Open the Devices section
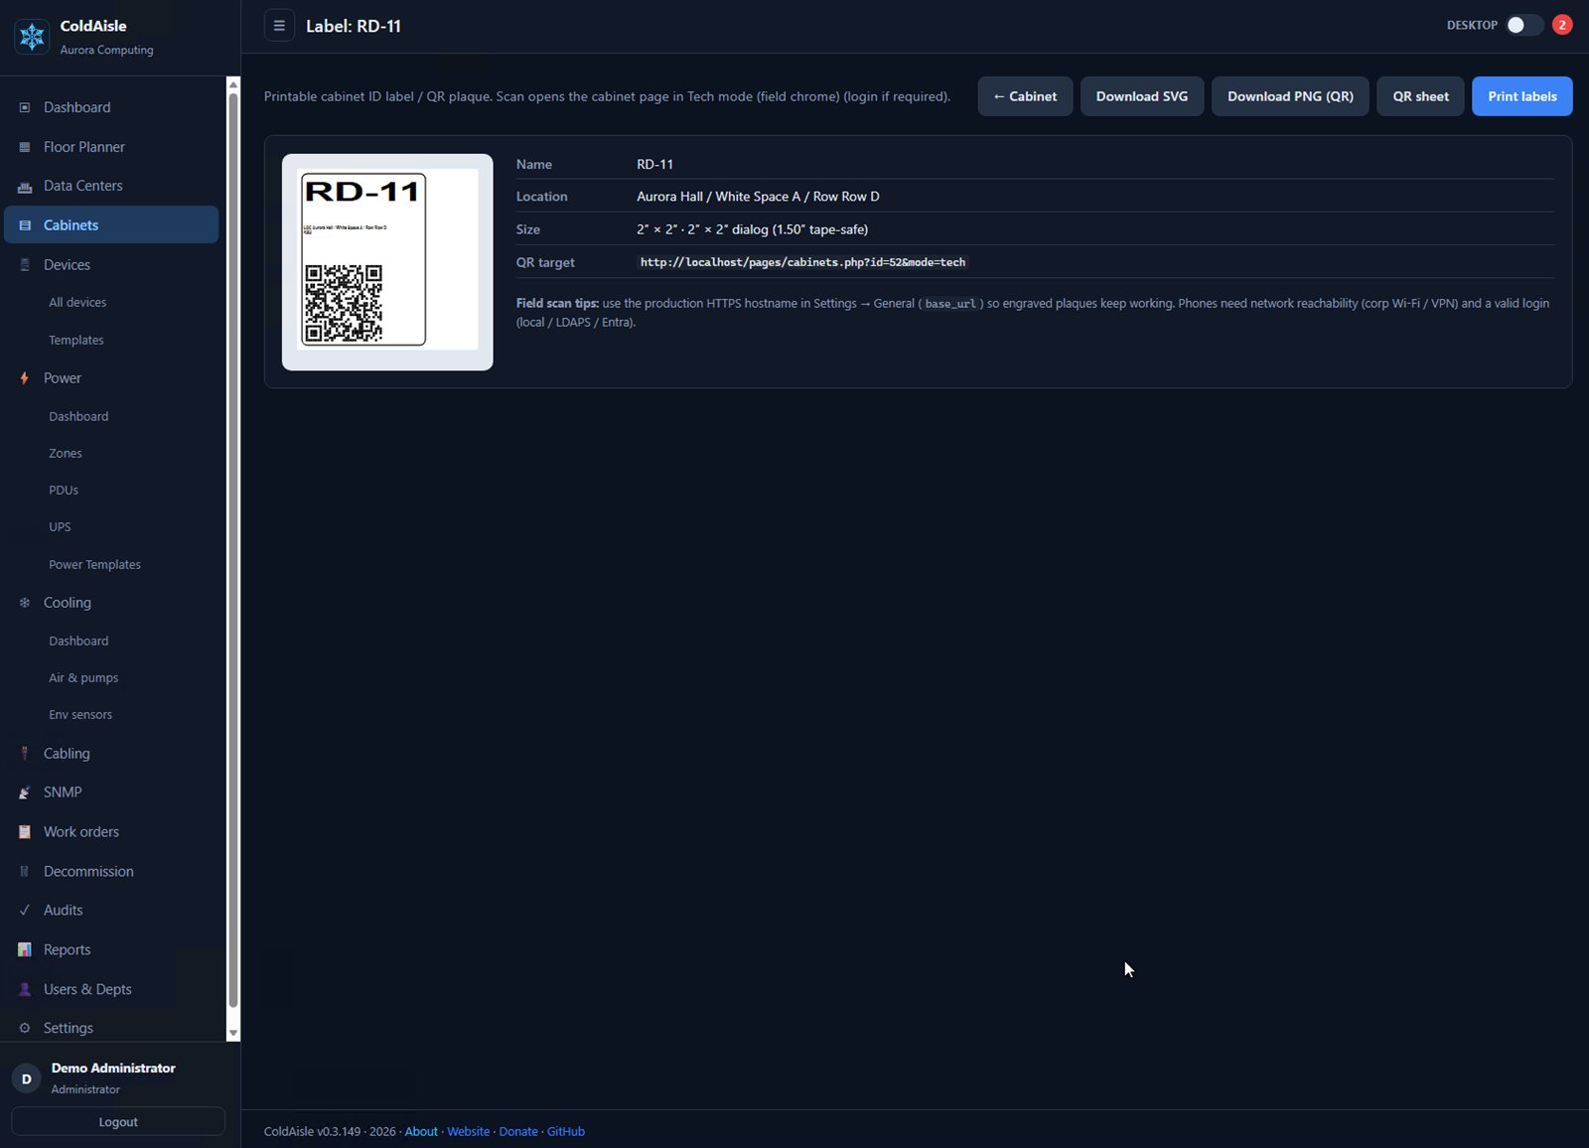This screenshot has width=1589, height=1148. pyautogui.click(x=111, y=265)
